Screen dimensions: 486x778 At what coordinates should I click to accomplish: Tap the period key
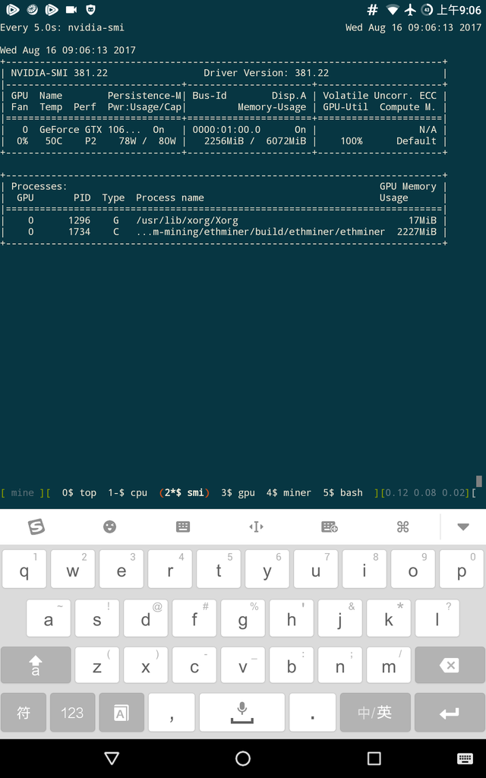click(312, 713)
